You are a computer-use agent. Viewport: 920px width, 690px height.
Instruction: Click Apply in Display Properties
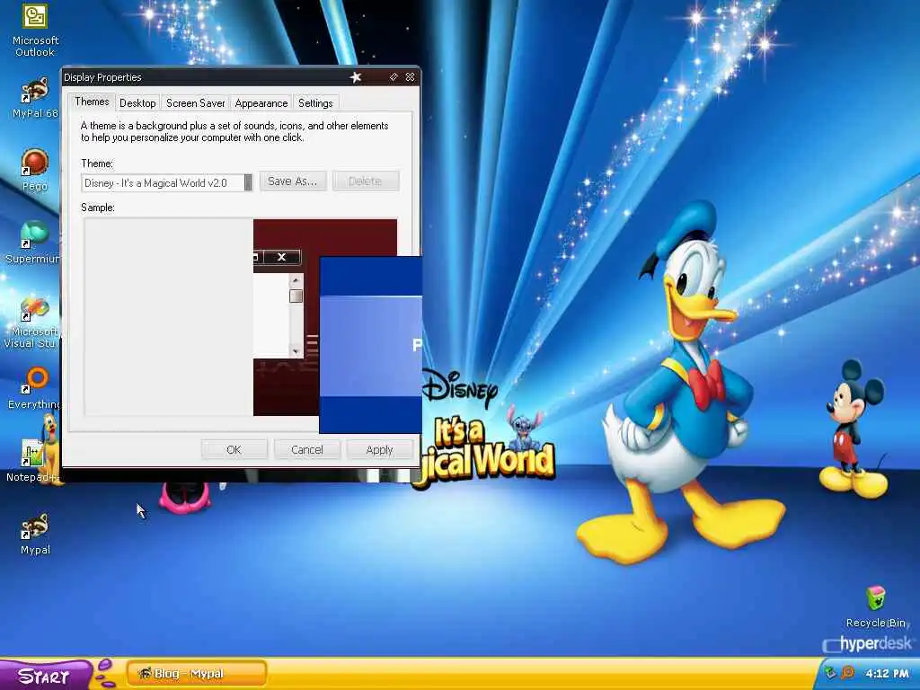click(380, 450)
